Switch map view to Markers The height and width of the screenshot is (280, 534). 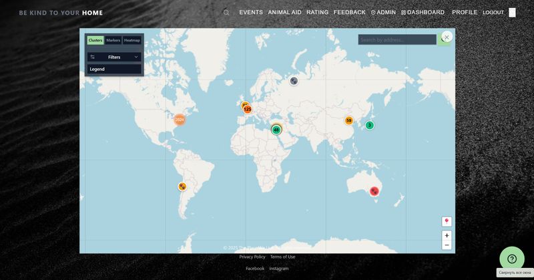click(113, 40)
